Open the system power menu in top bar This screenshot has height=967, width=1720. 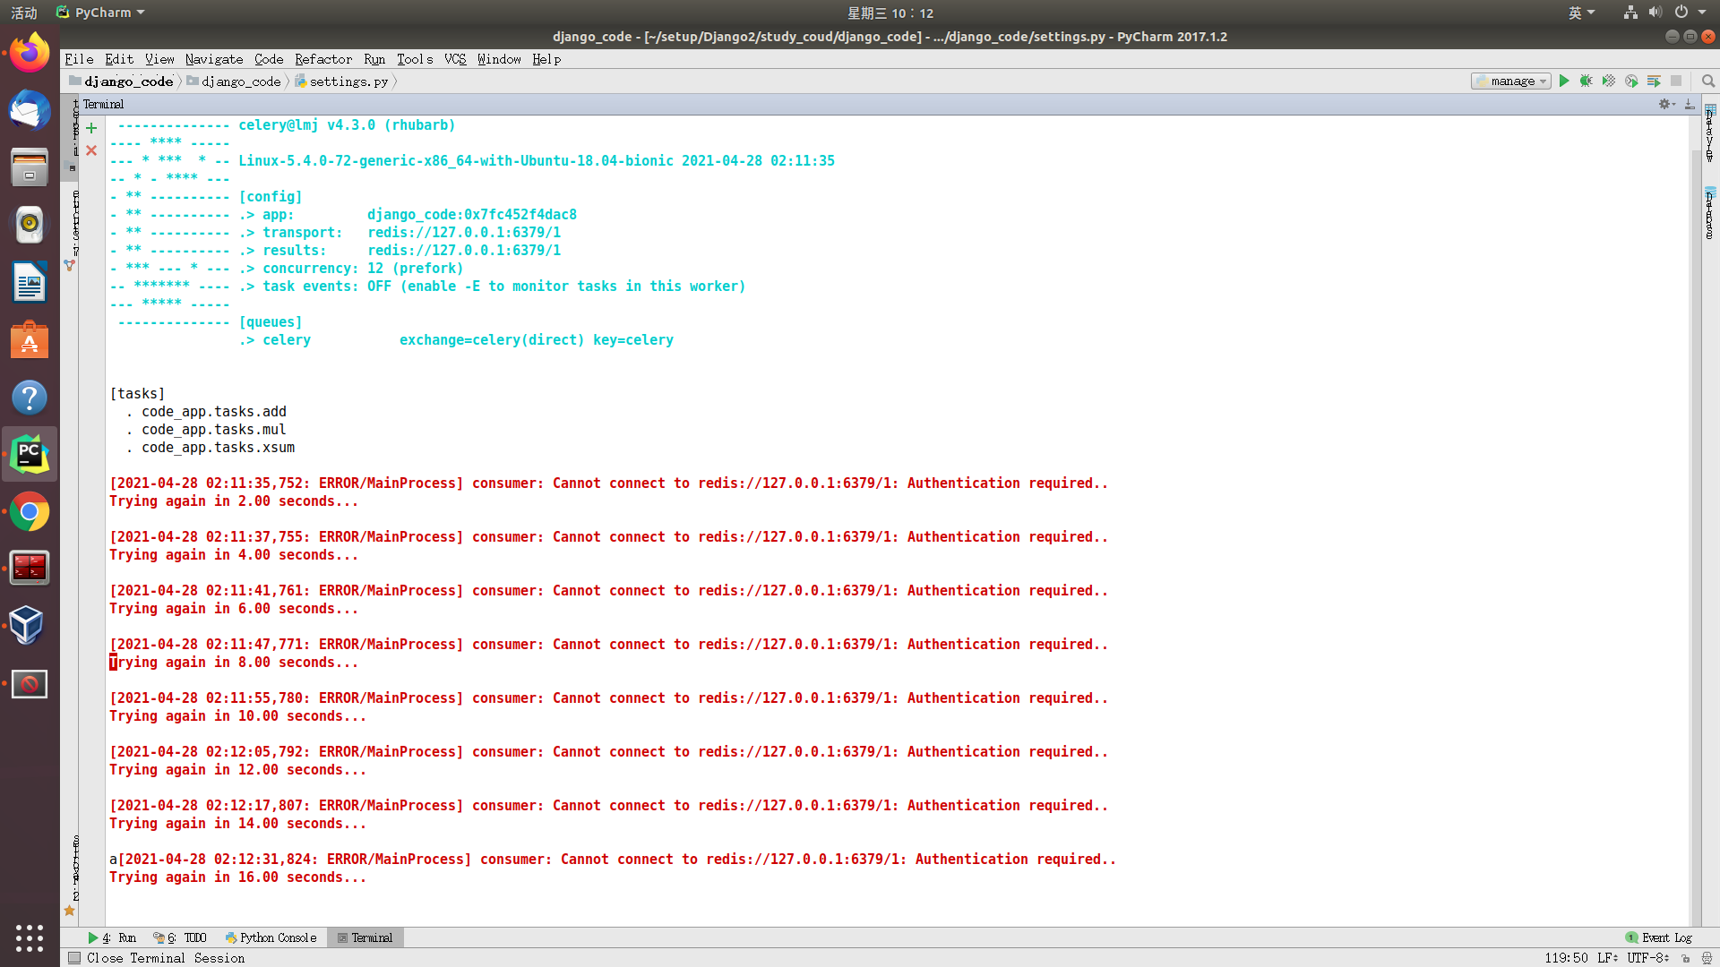1690,13
